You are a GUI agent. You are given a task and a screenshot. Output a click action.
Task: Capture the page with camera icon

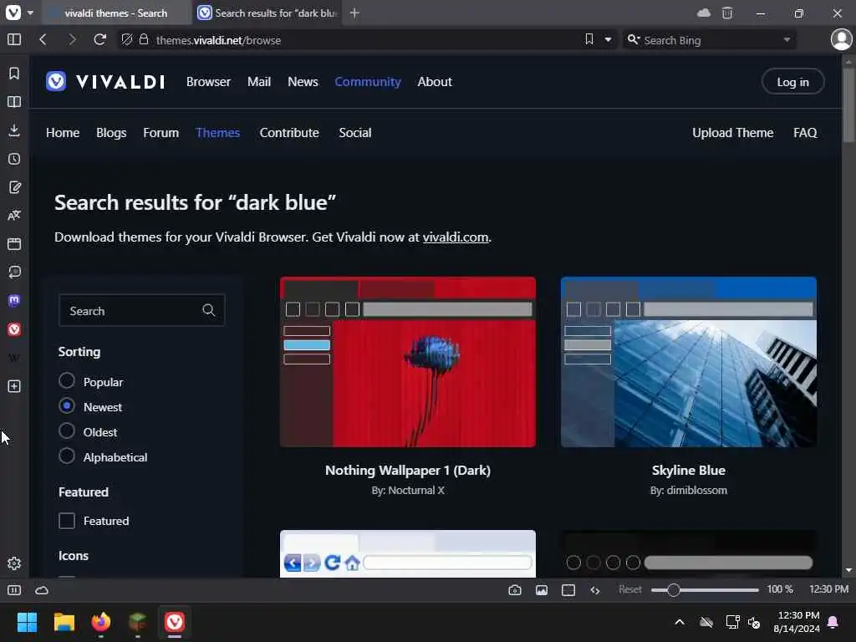(x=515, y=590)
